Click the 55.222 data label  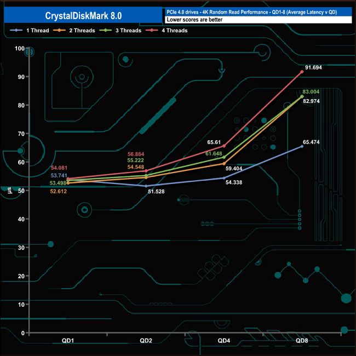pyautogui.click(x=135, y=160)
